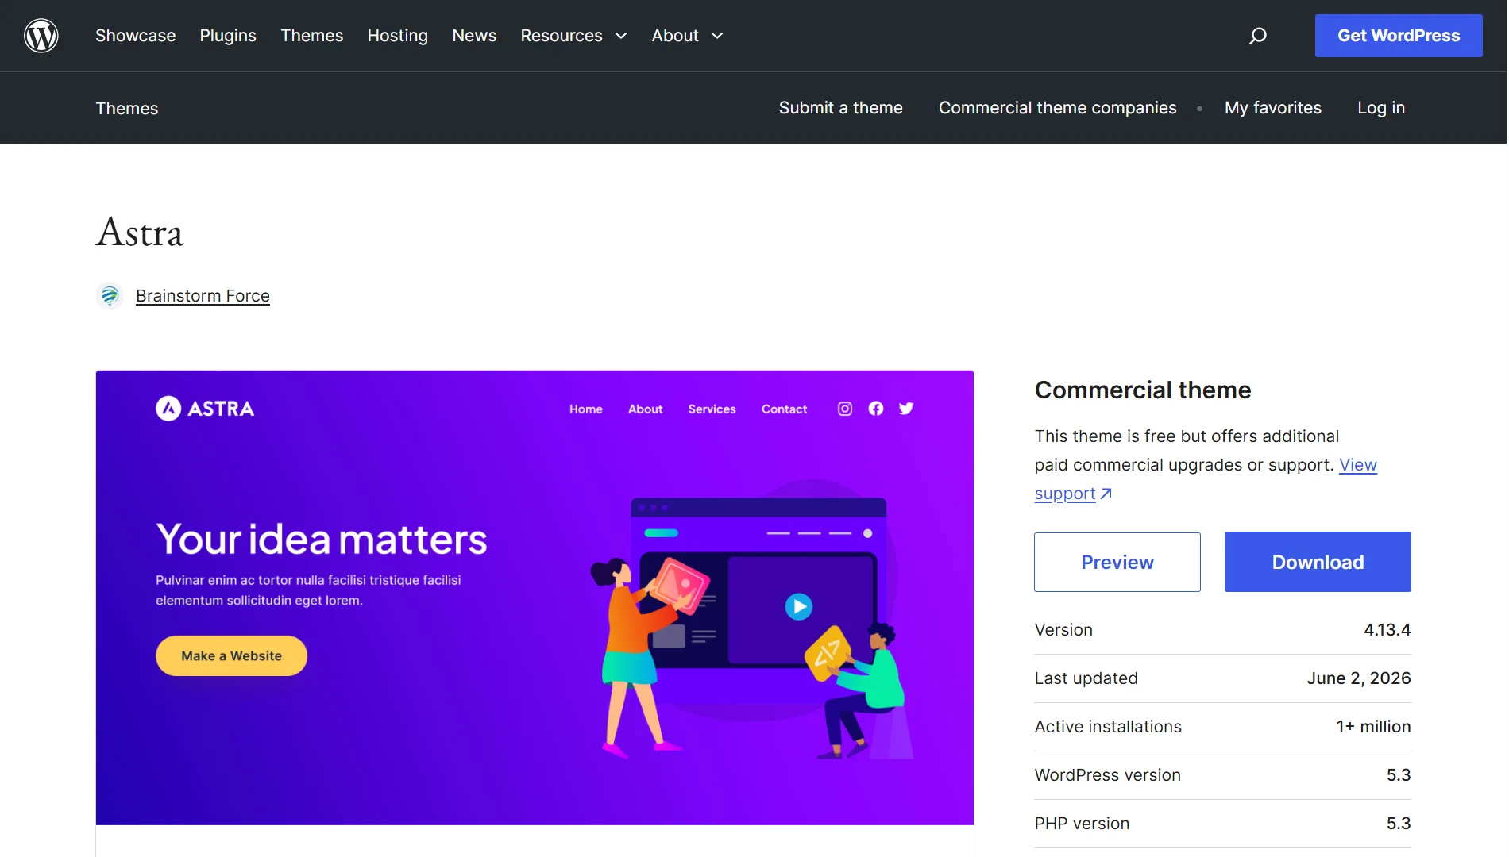
Task: Click the version value 4.13.4
Action: pos(1387,630)
